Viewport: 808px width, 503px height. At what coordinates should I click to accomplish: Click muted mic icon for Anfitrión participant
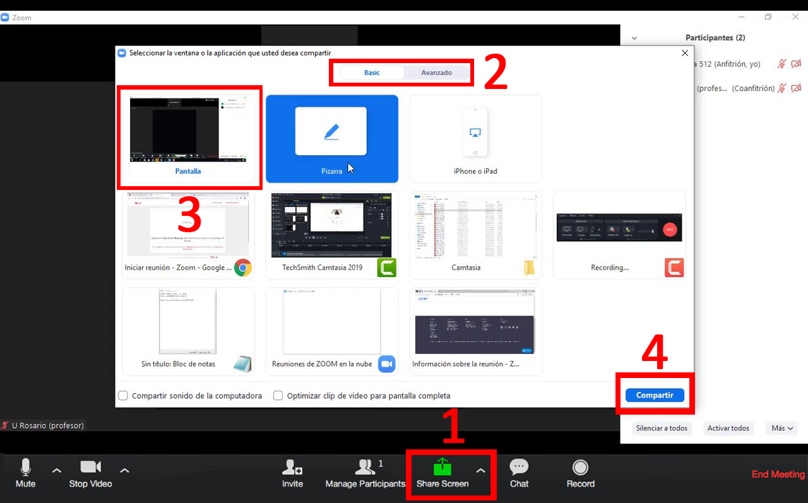(x=781, y=64)
